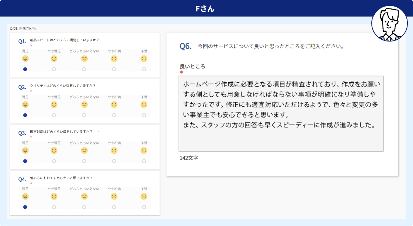The width and height of the screenshot is (413, 226).
Task: Click the Q1 satisfied (満足) smiley face
Action: 25,59
